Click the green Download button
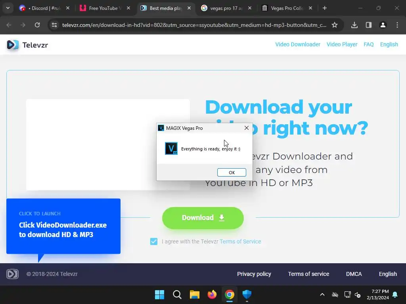The image size is (406, 304). click(x=203, y=218)
